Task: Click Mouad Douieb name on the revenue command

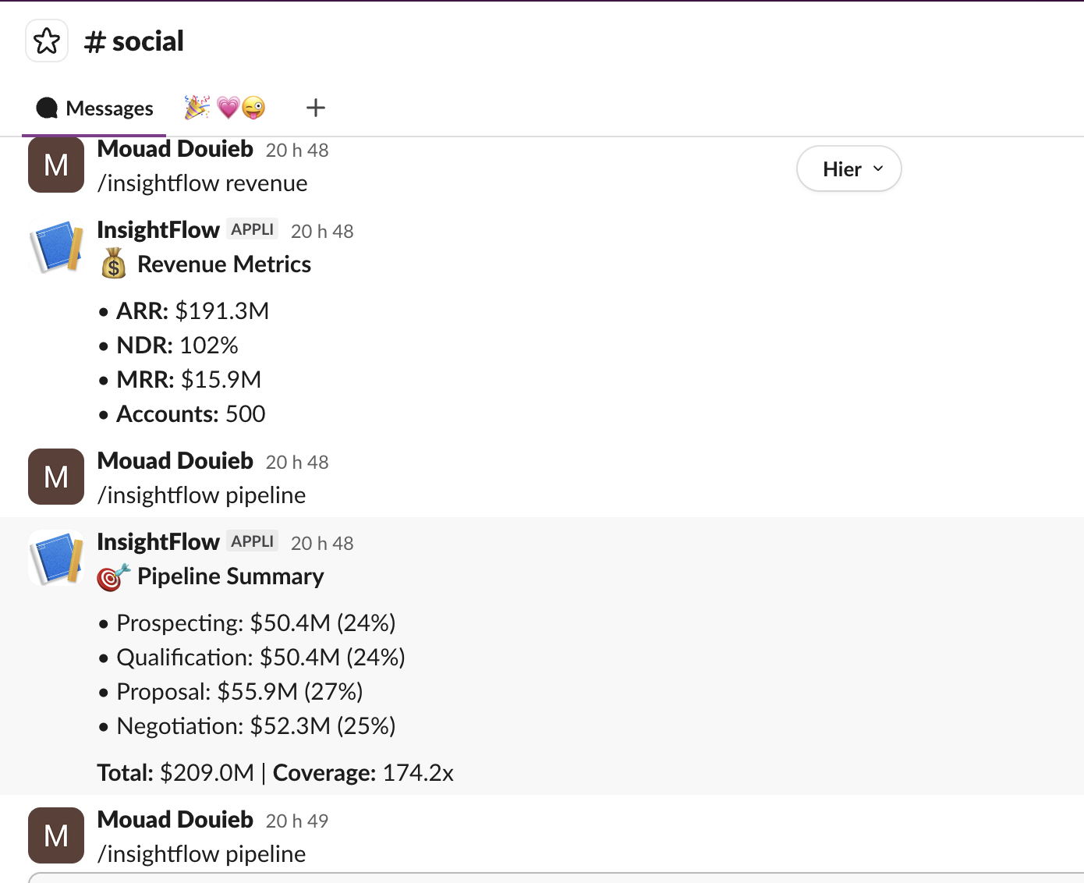Action: [x=175, y=149]
